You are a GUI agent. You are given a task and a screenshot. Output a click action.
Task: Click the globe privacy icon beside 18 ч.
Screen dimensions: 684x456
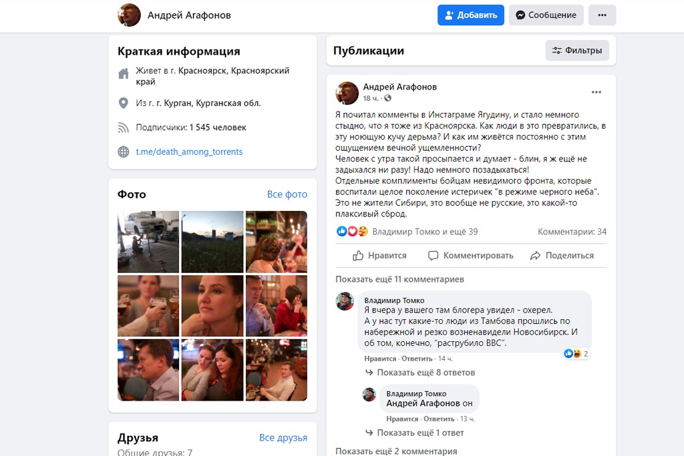click(x=388, y=98)
